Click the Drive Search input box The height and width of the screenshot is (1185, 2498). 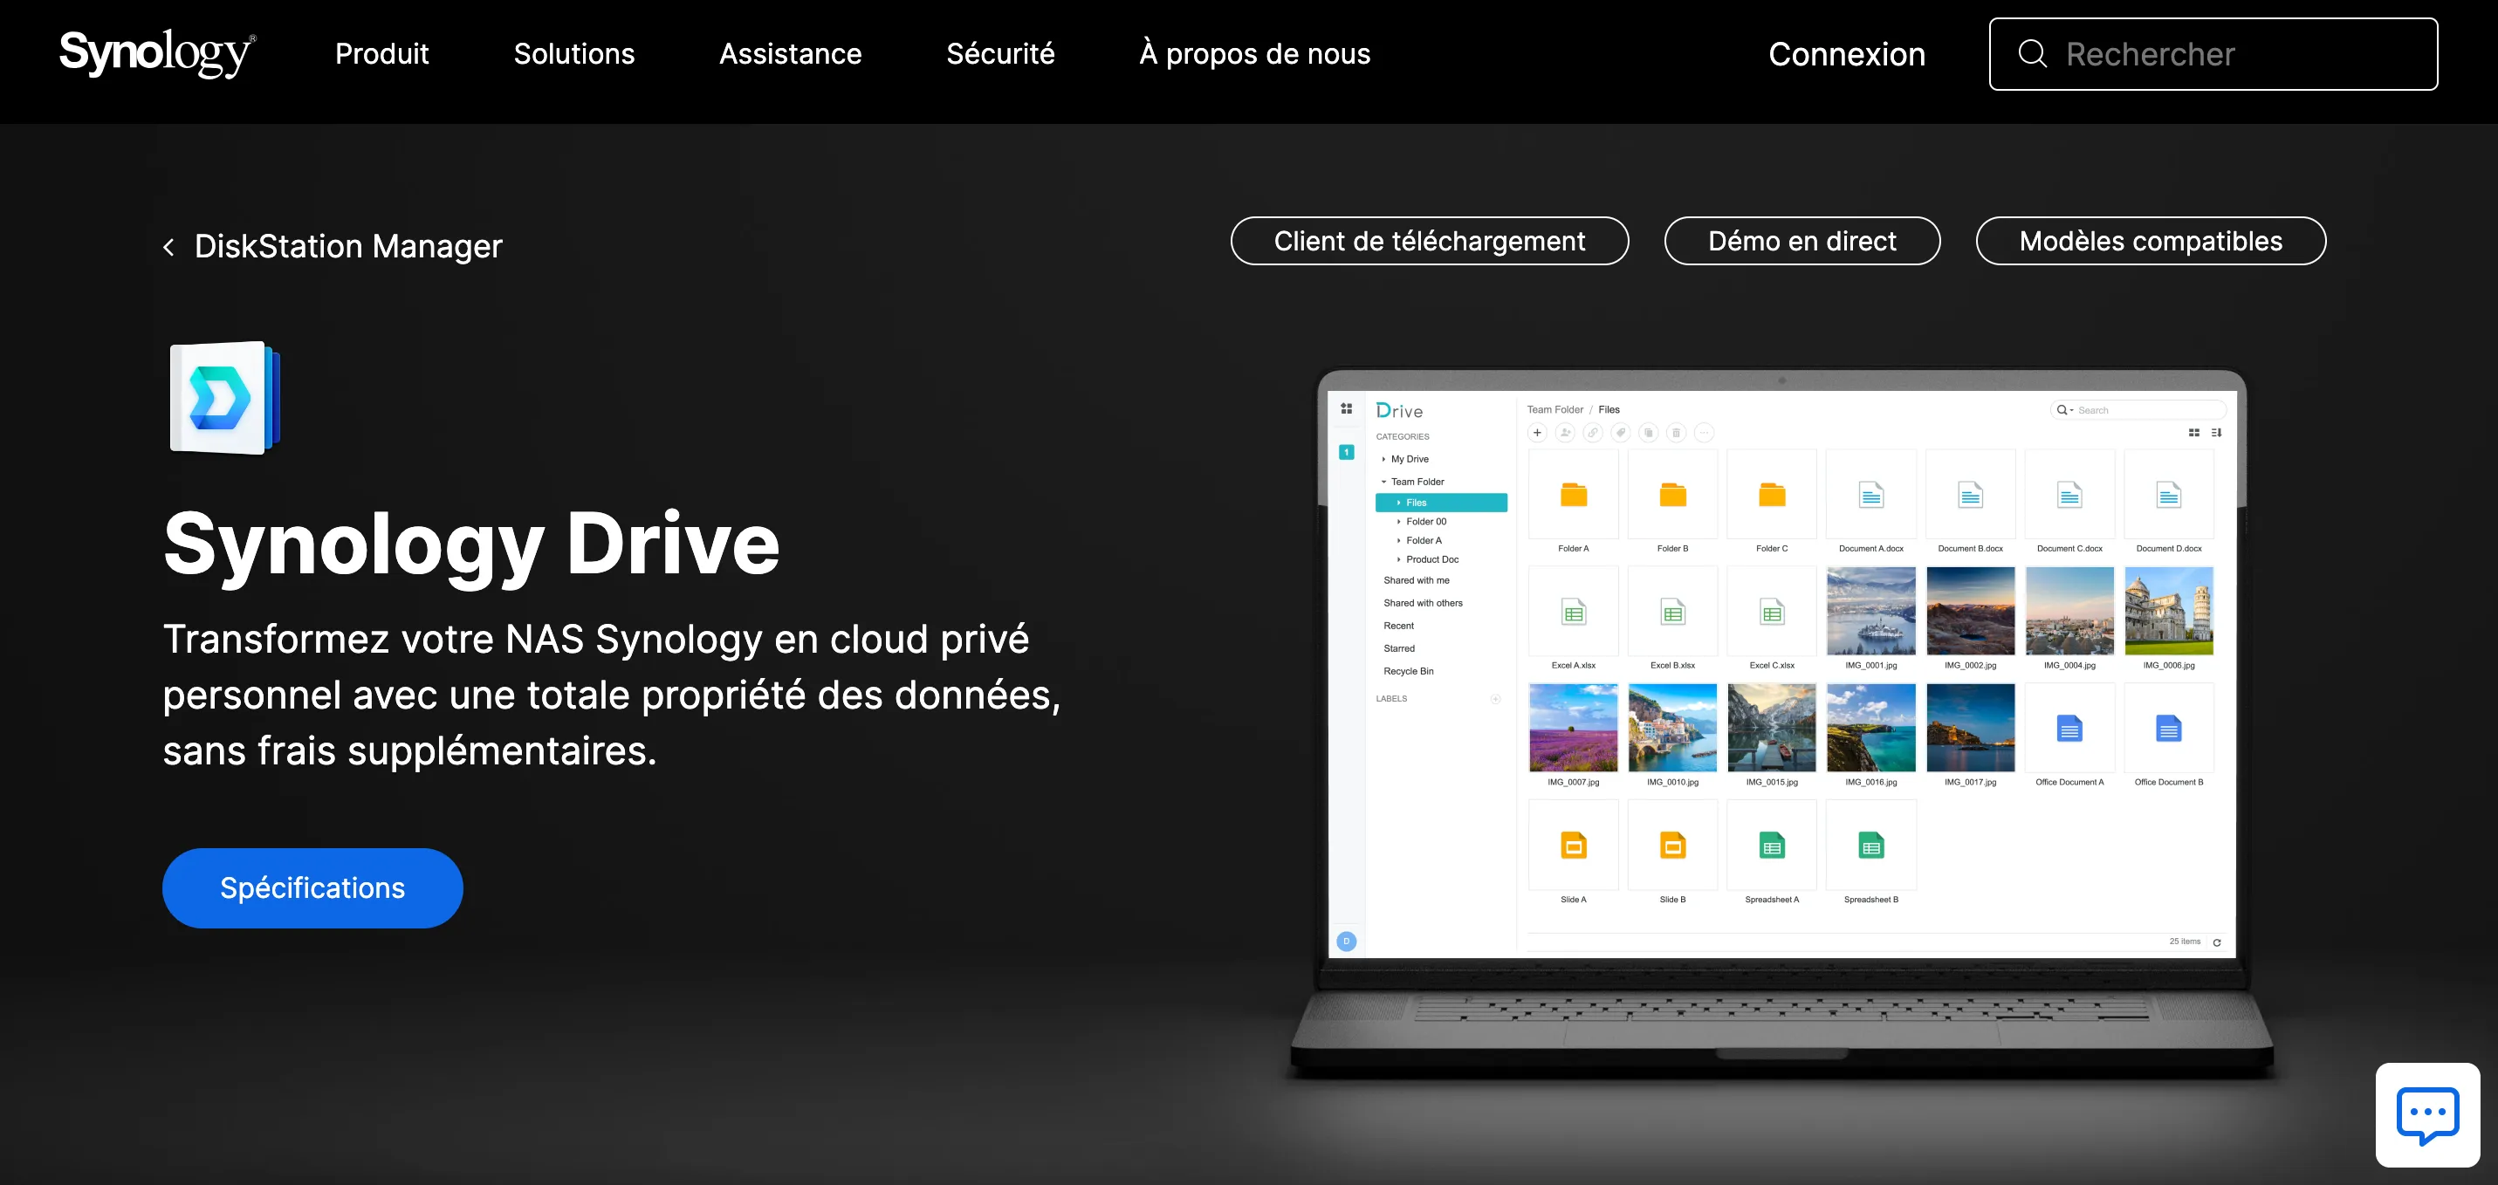click(2138, 410)
